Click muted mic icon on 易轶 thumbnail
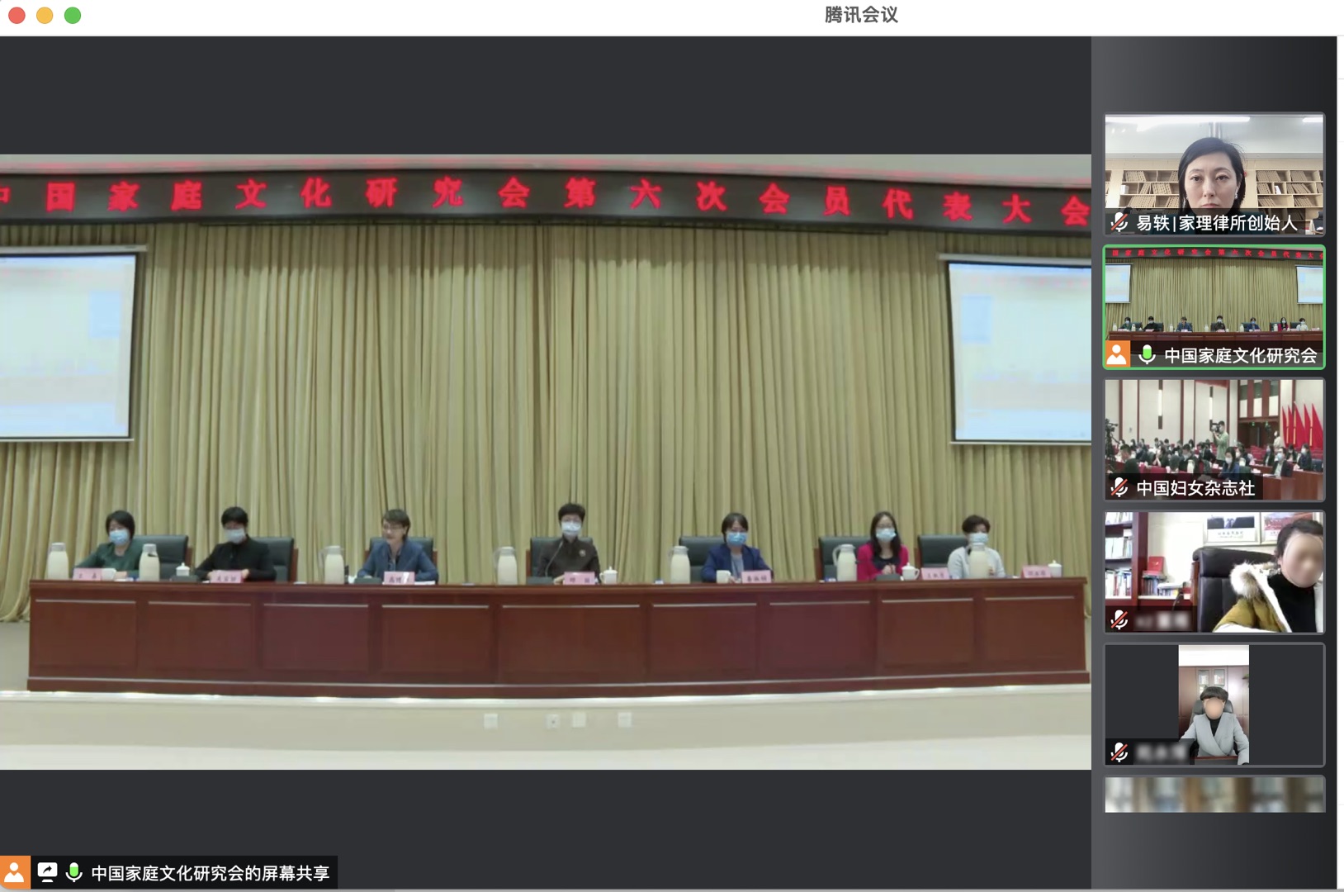The image size is (1344, 892). click(1119, 222)
